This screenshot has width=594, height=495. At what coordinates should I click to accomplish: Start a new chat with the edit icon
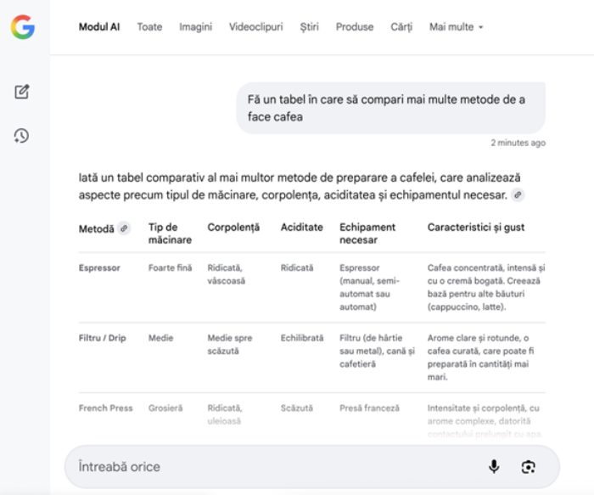pos(22,92)
